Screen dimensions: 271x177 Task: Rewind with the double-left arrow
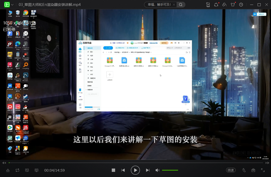pos(4,163)
